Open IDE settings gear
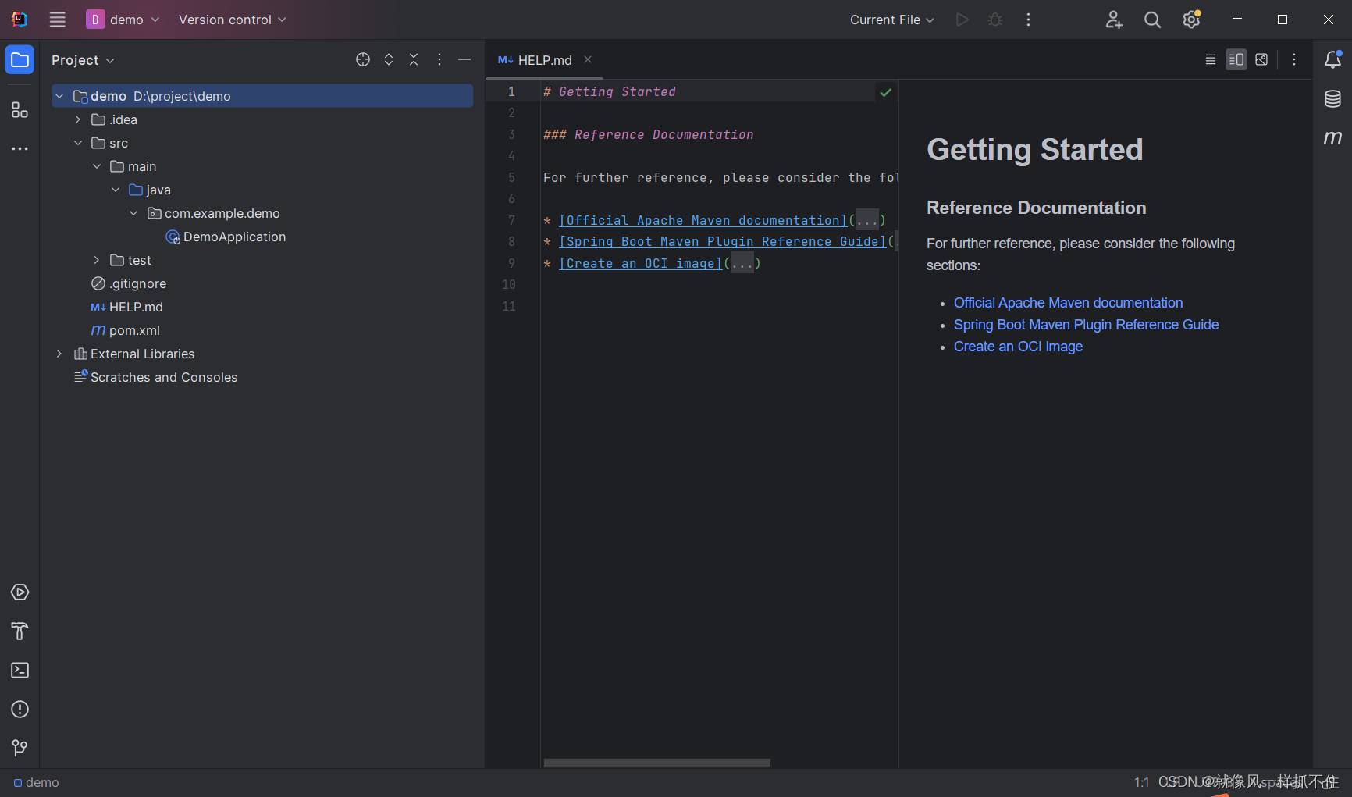The width and height of the screenshot is (1352, 797). pyautogui.click(x=1191, y=20)
